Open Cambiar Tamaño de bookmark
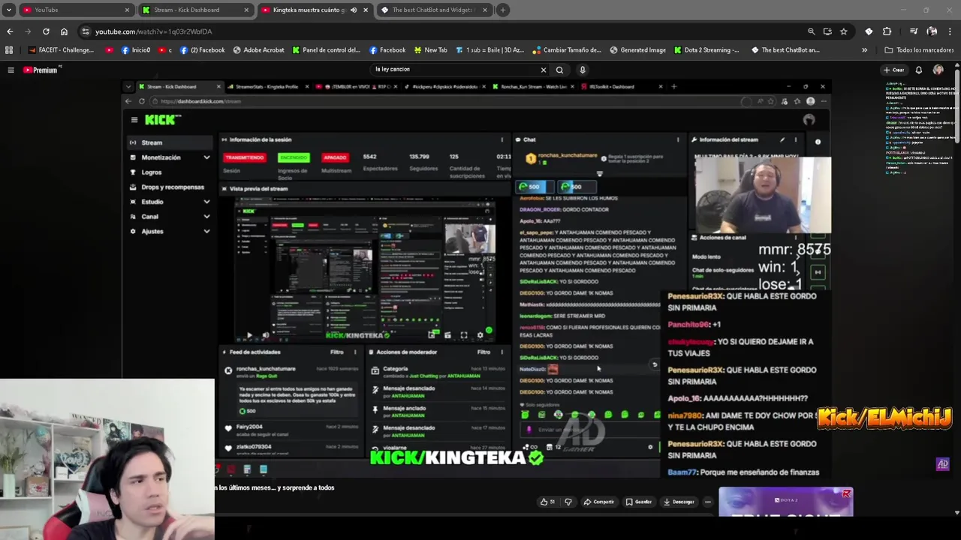The width and height of the screenshot is (961, 540). (567, 50)
